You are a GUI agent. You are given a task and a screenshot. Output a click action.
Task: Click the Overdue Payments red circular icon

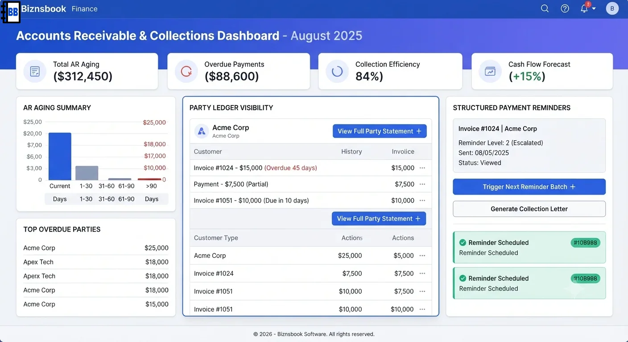click(186, 71)
